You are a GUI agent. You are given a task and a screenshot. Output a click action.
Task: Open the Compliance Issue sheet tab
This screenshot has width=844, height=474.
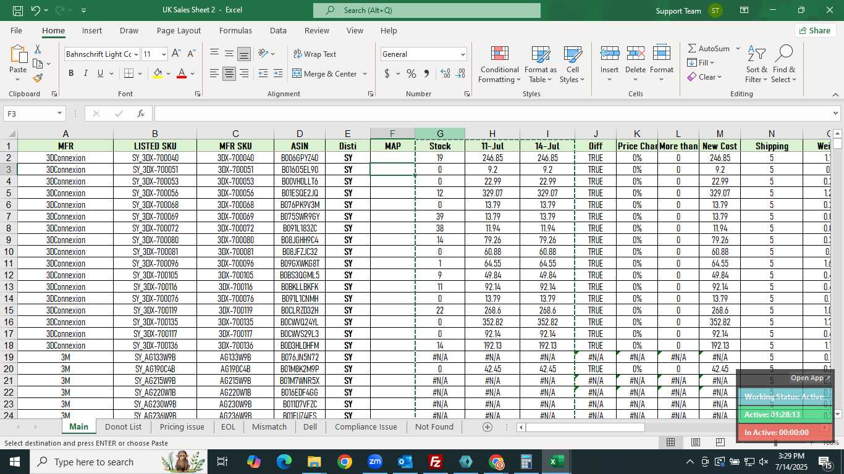pos(366,426)
